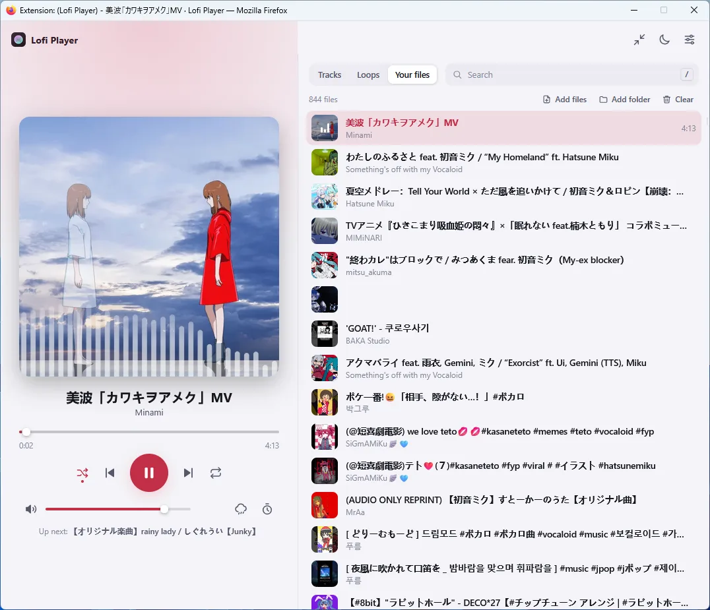
Task: Click the red thumbnail of the MrAa track
Action: pos(325,505)
